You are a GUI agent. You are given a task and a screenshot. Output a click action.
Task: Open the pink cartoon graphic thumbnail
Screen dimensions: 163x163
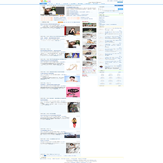pos(73,92)
